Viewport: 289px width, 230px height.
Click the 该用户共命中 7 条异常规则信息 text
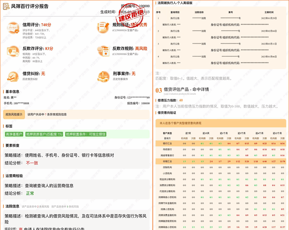[47, 114]
